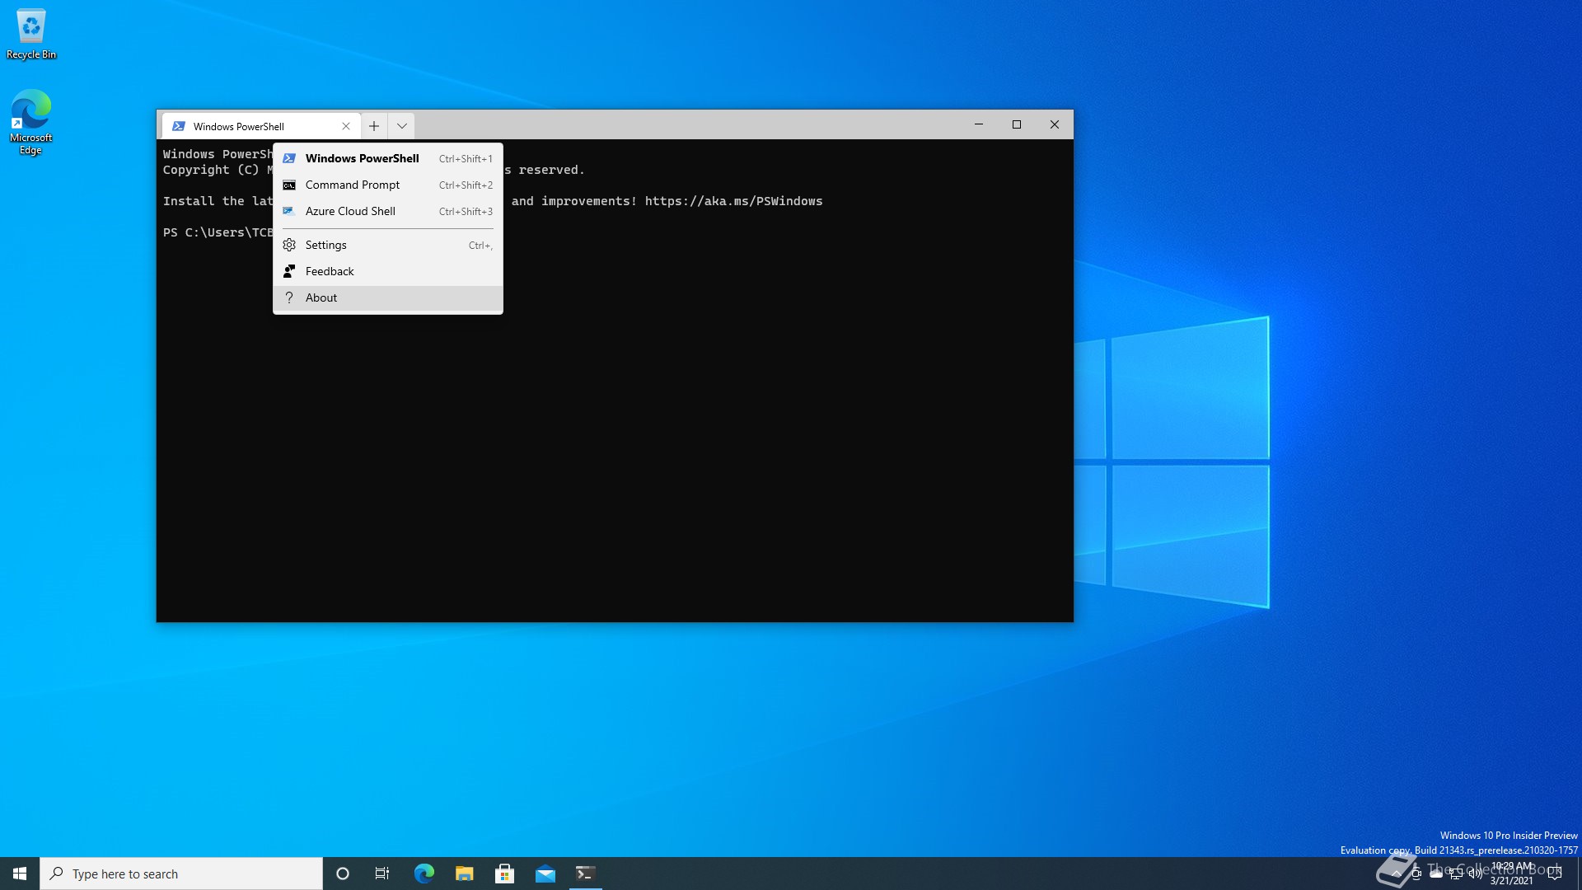This screenshot has height=890, width=1582.
Task: Open the volume speaker tray icon
Action: (x=1476, y=874)
